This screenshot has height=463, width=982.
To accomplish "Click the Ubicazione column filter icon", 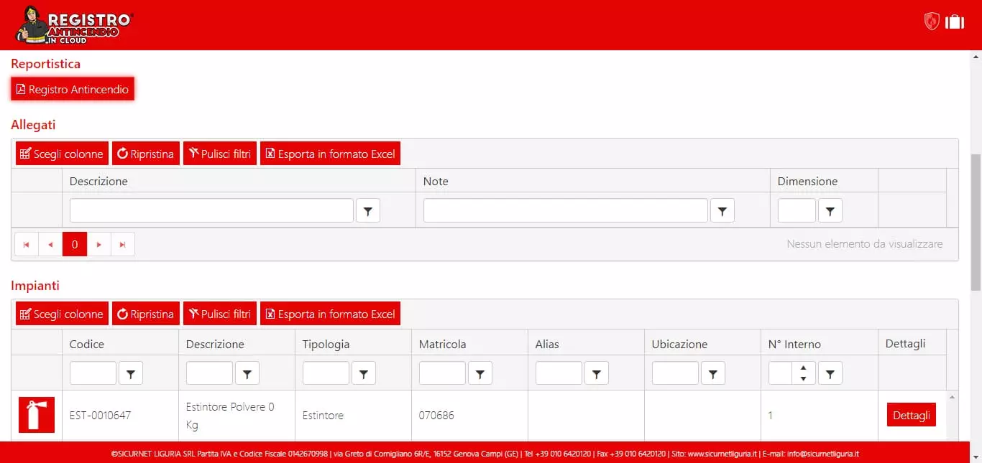I will pyautogui.click(x=713, y=373).
